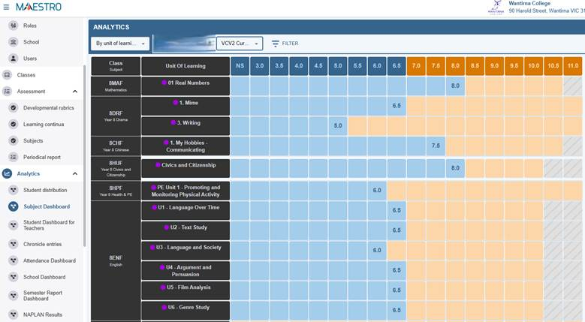585x322 pixels.
Task: Open the Subject Dashboard menu item
Action: point(46,206)
